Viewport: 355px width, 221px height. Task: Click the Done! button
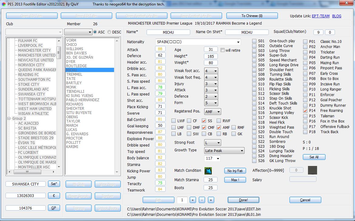[243, 200]
